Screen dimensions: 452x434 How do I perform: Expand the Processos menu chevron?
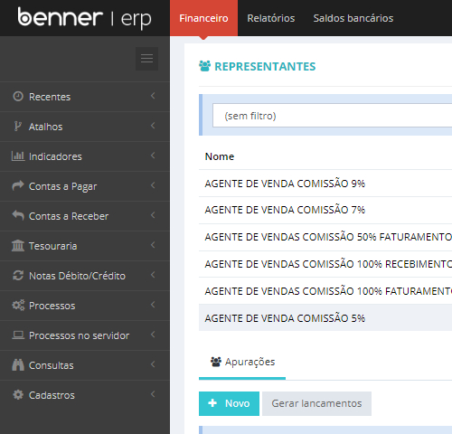[153, 305]
